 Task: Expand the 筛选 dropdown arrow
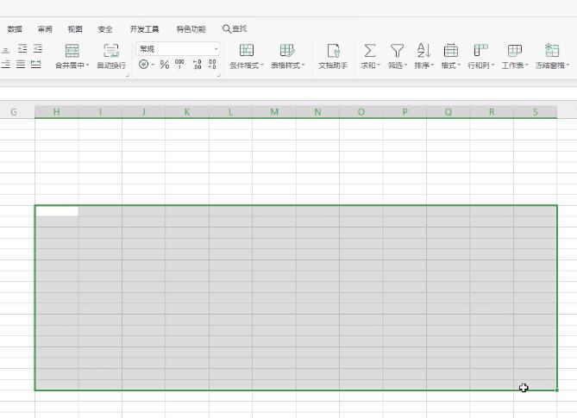(x=406, y=66)
